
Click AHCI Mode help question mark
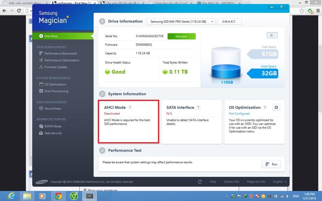[x=130, y=107]
